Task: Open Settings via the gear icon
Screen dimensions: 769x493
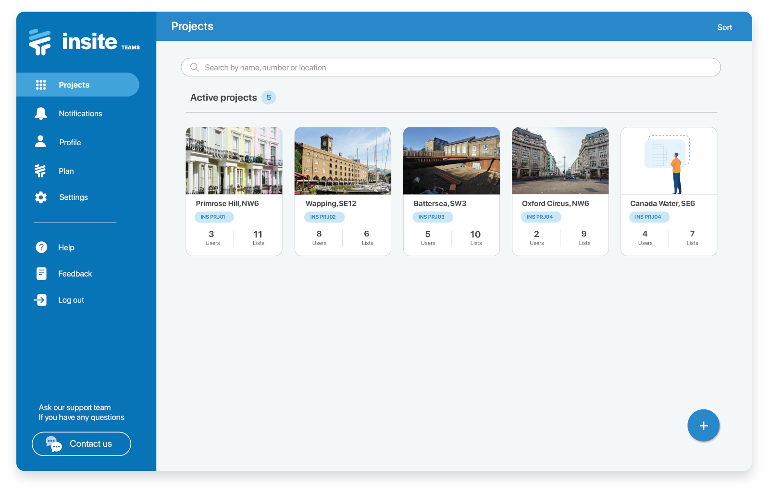Action: click(41, 197)
